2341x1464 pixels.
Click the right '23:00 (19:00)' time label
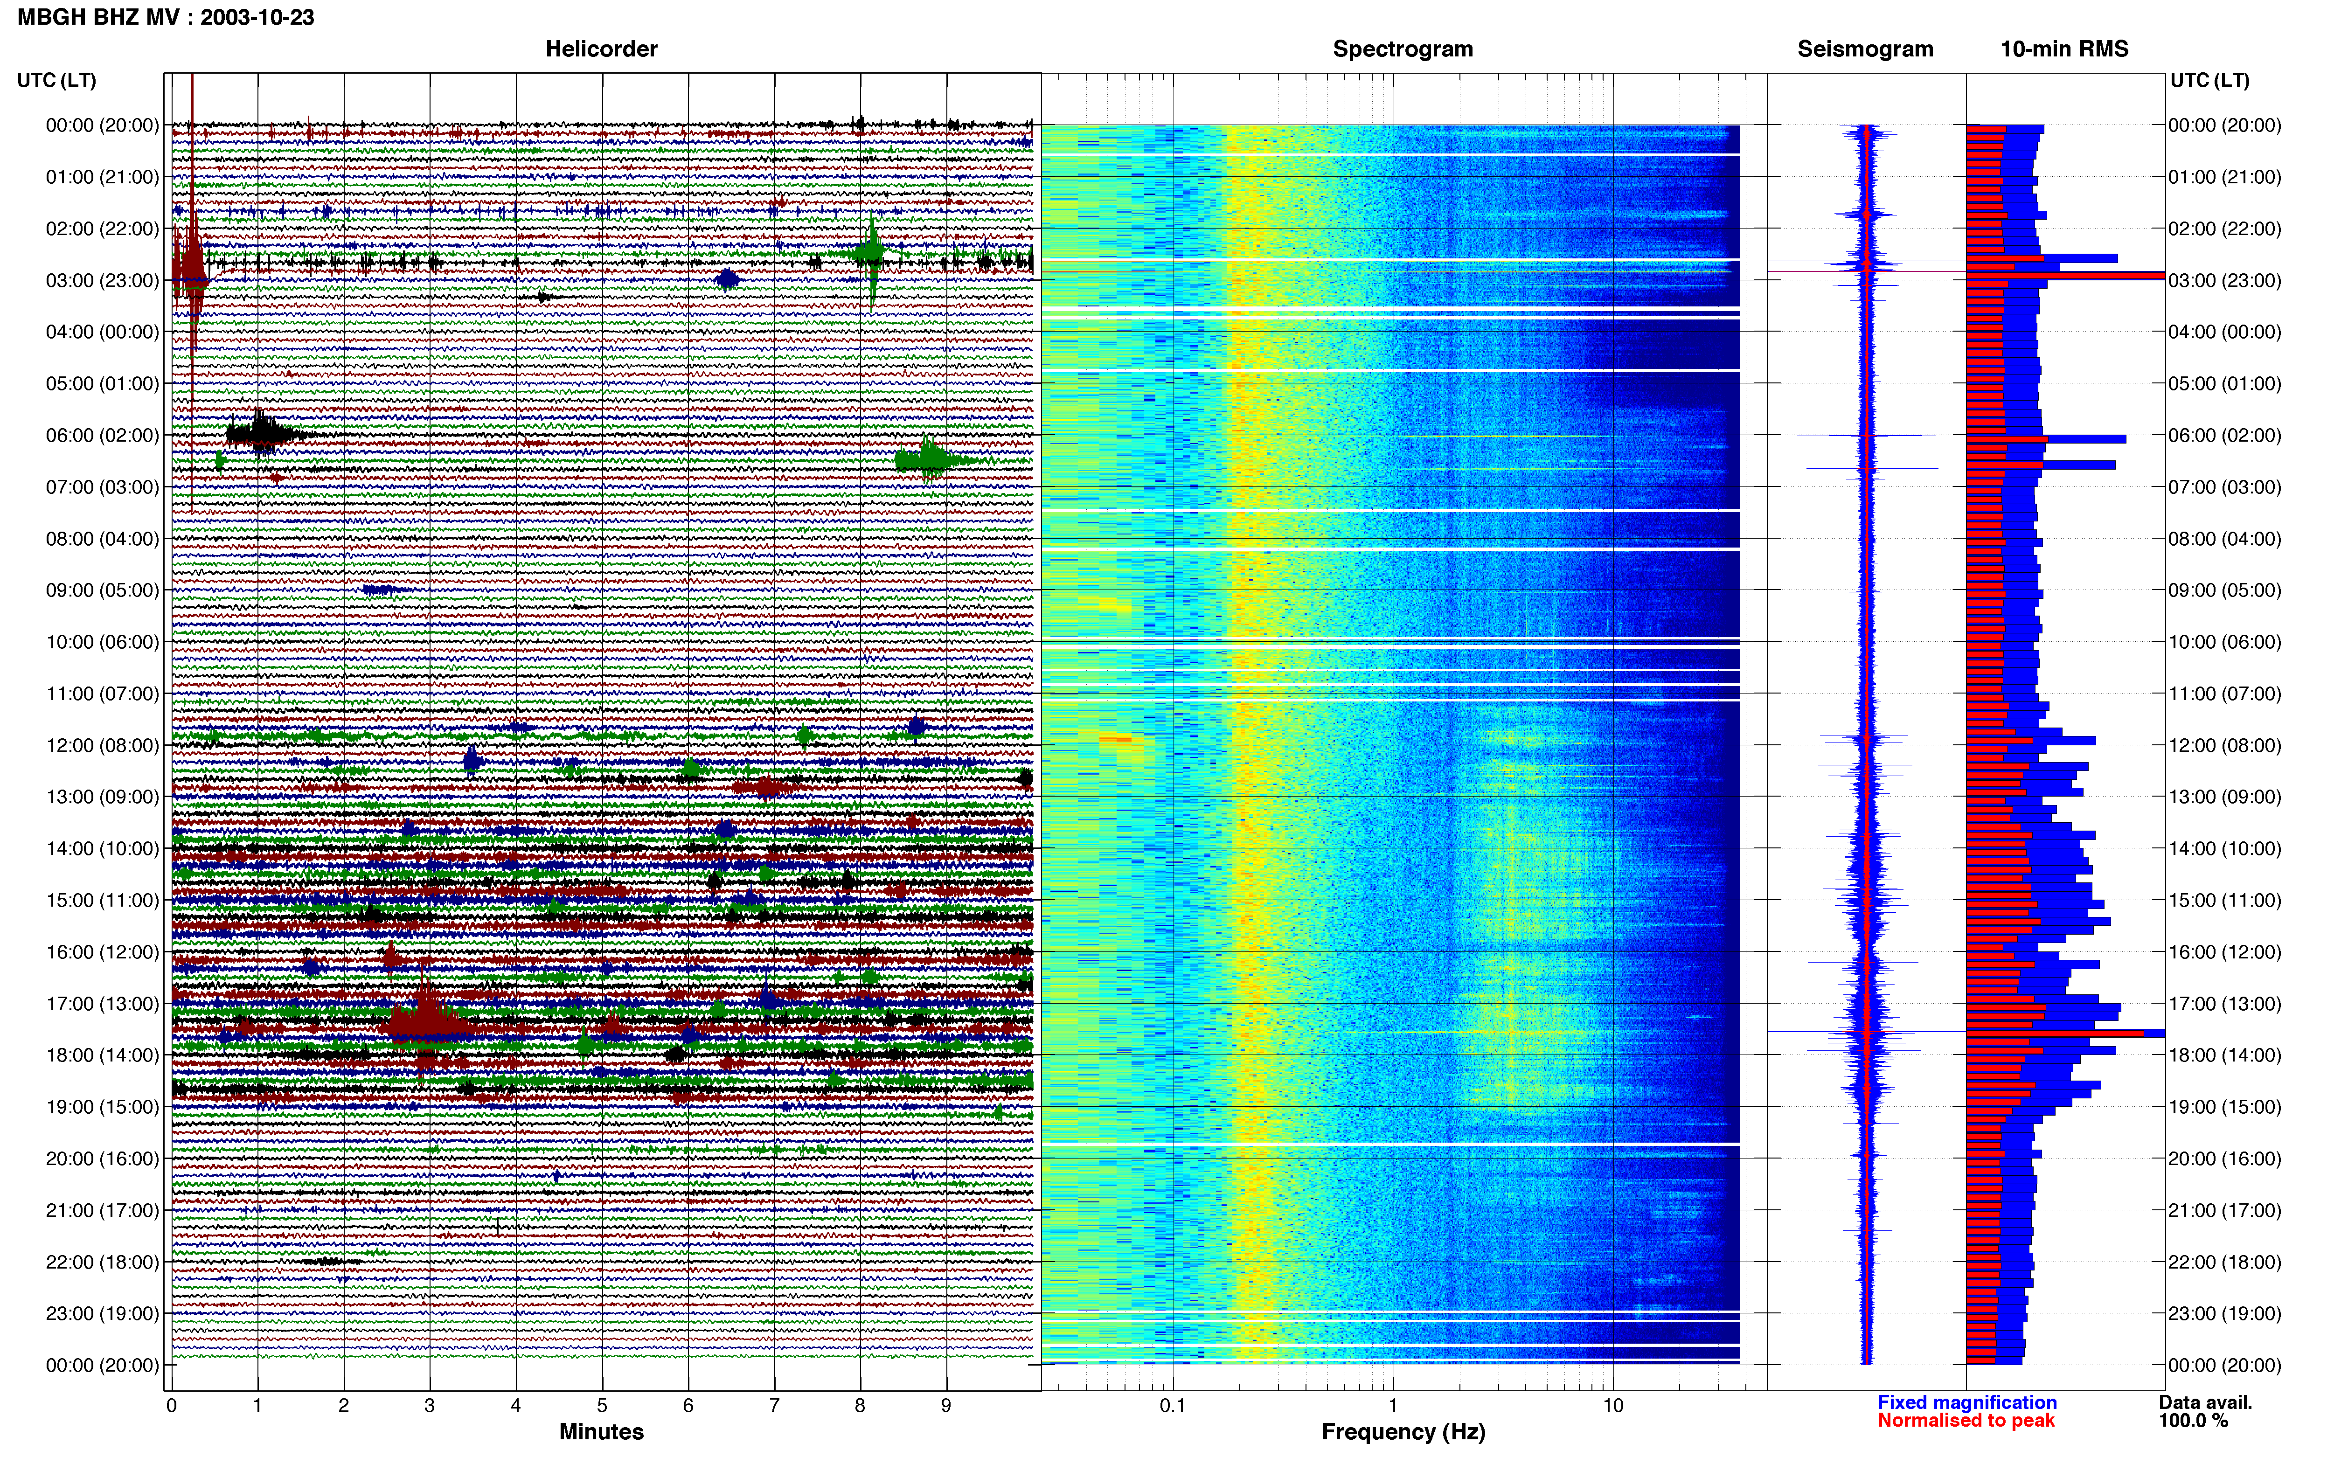coord(2225,1314)
